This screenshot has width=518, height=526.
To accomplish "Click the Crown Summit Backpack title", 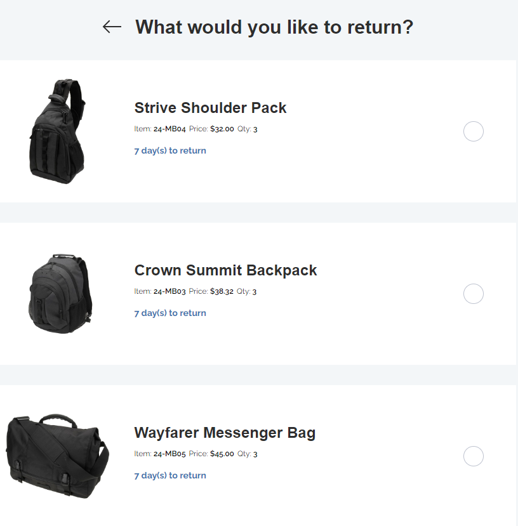I will (225, 270).
